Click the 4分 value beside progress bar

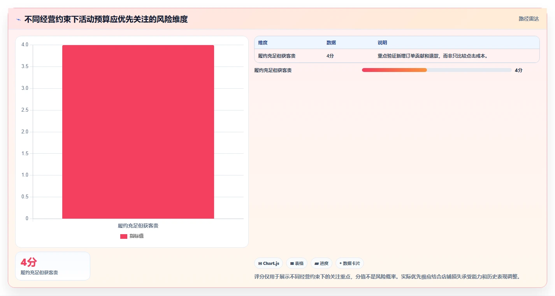point(518,70)
